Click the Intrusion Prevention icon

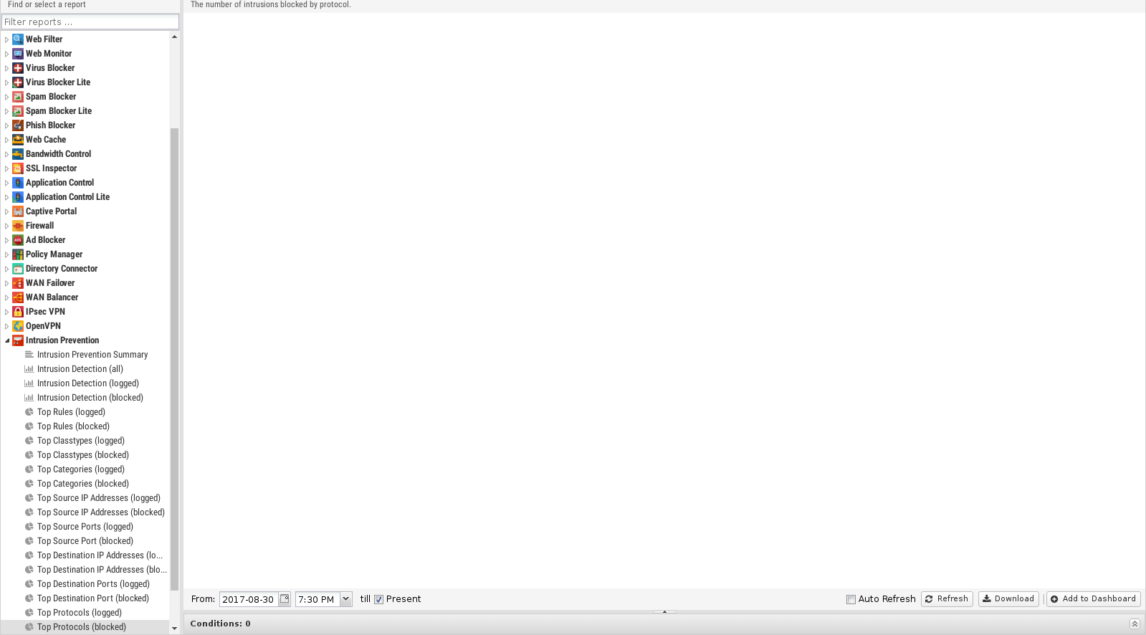coord(18,340)
